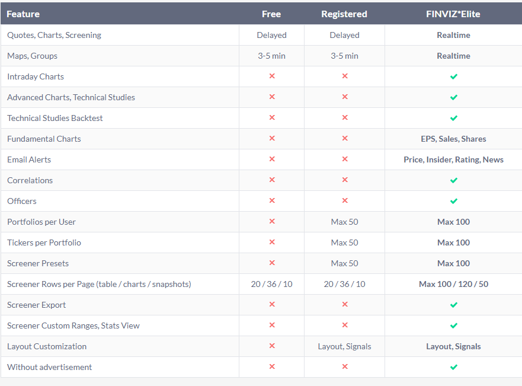522x386 pixels.
Task: Click the Technical Studies Backtest row label
Action: point(55,118)
